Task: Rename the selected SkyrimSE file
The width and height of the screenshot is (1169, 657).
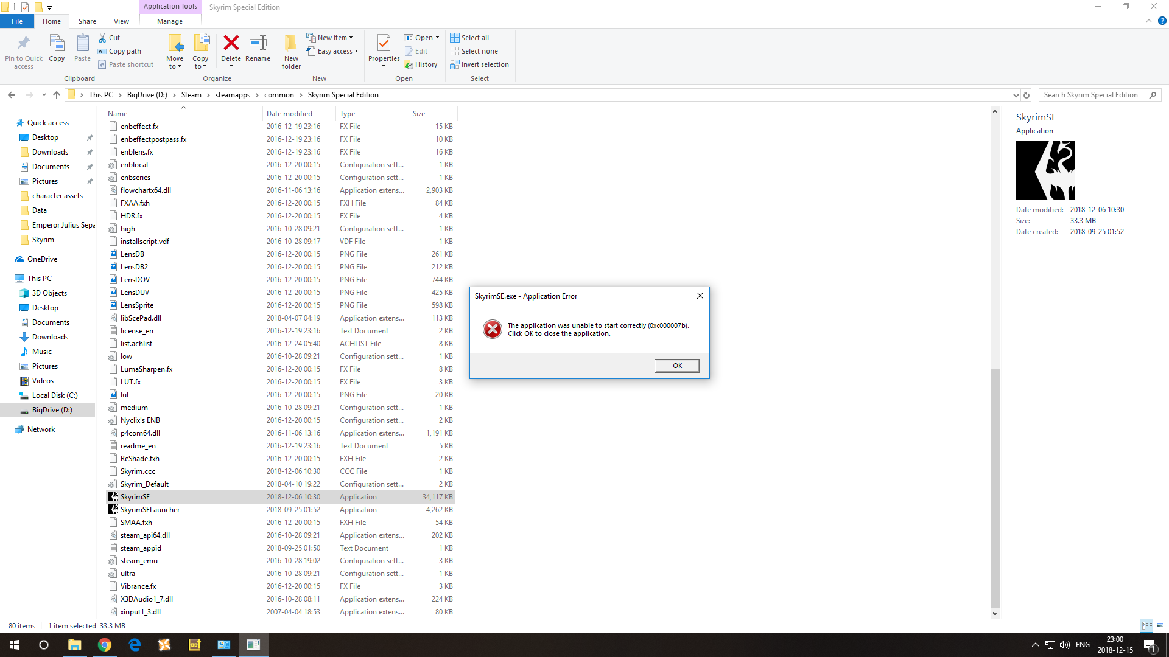Action: 258,48
